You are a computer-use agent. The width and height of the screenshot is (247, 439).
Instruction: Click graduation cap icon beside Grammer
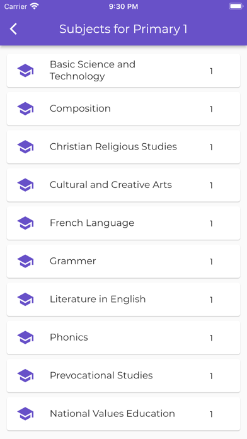coord(25,261)
